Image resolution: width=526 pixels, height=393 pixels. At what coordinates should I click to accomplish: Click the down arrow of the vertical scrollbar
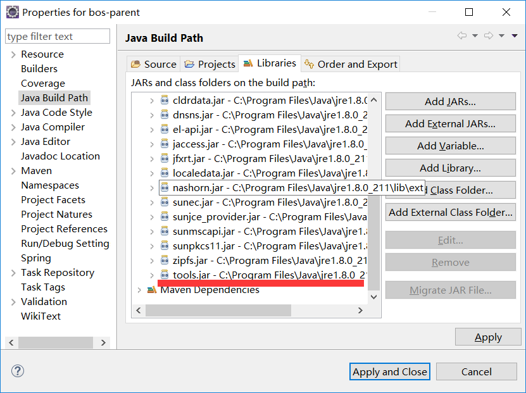[373, 296]
